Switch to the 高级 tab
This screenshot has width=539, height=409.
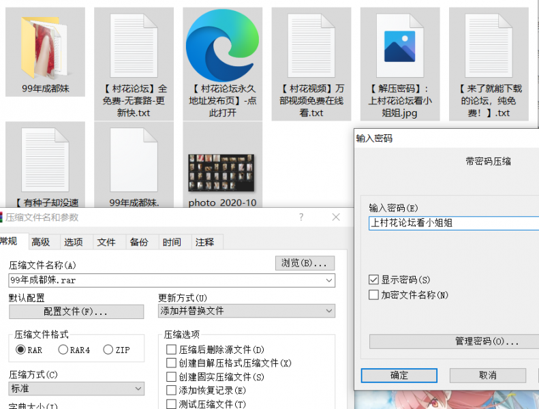pos(41,242)
